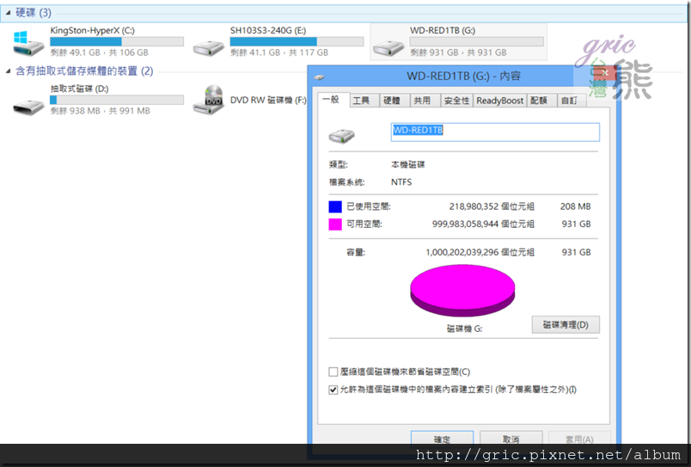This screenshot has width=691, height=467.
Task: Click the drive icon in properties title bar
Action: [320, 77]
